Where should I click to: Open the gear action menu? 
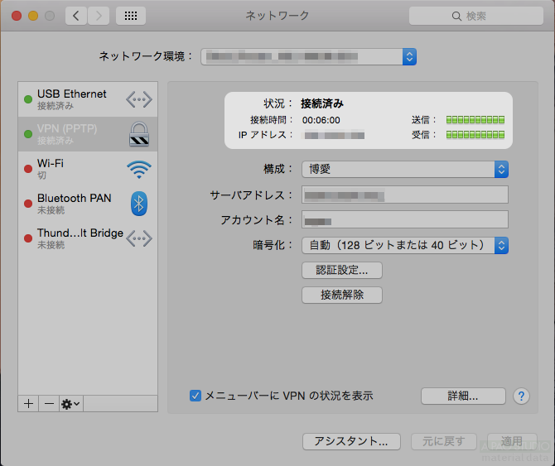pyautogui.click(x=71, y=403)
